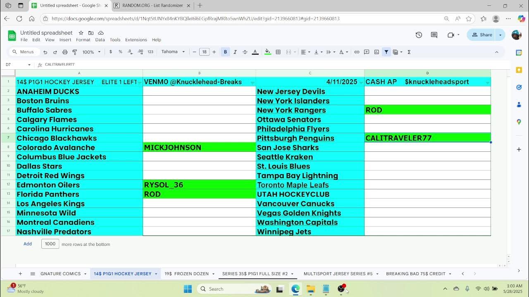The width and height of the screenshot is (529, 297).
Task: Open the Menus search box
Action: tap(24, 52)
